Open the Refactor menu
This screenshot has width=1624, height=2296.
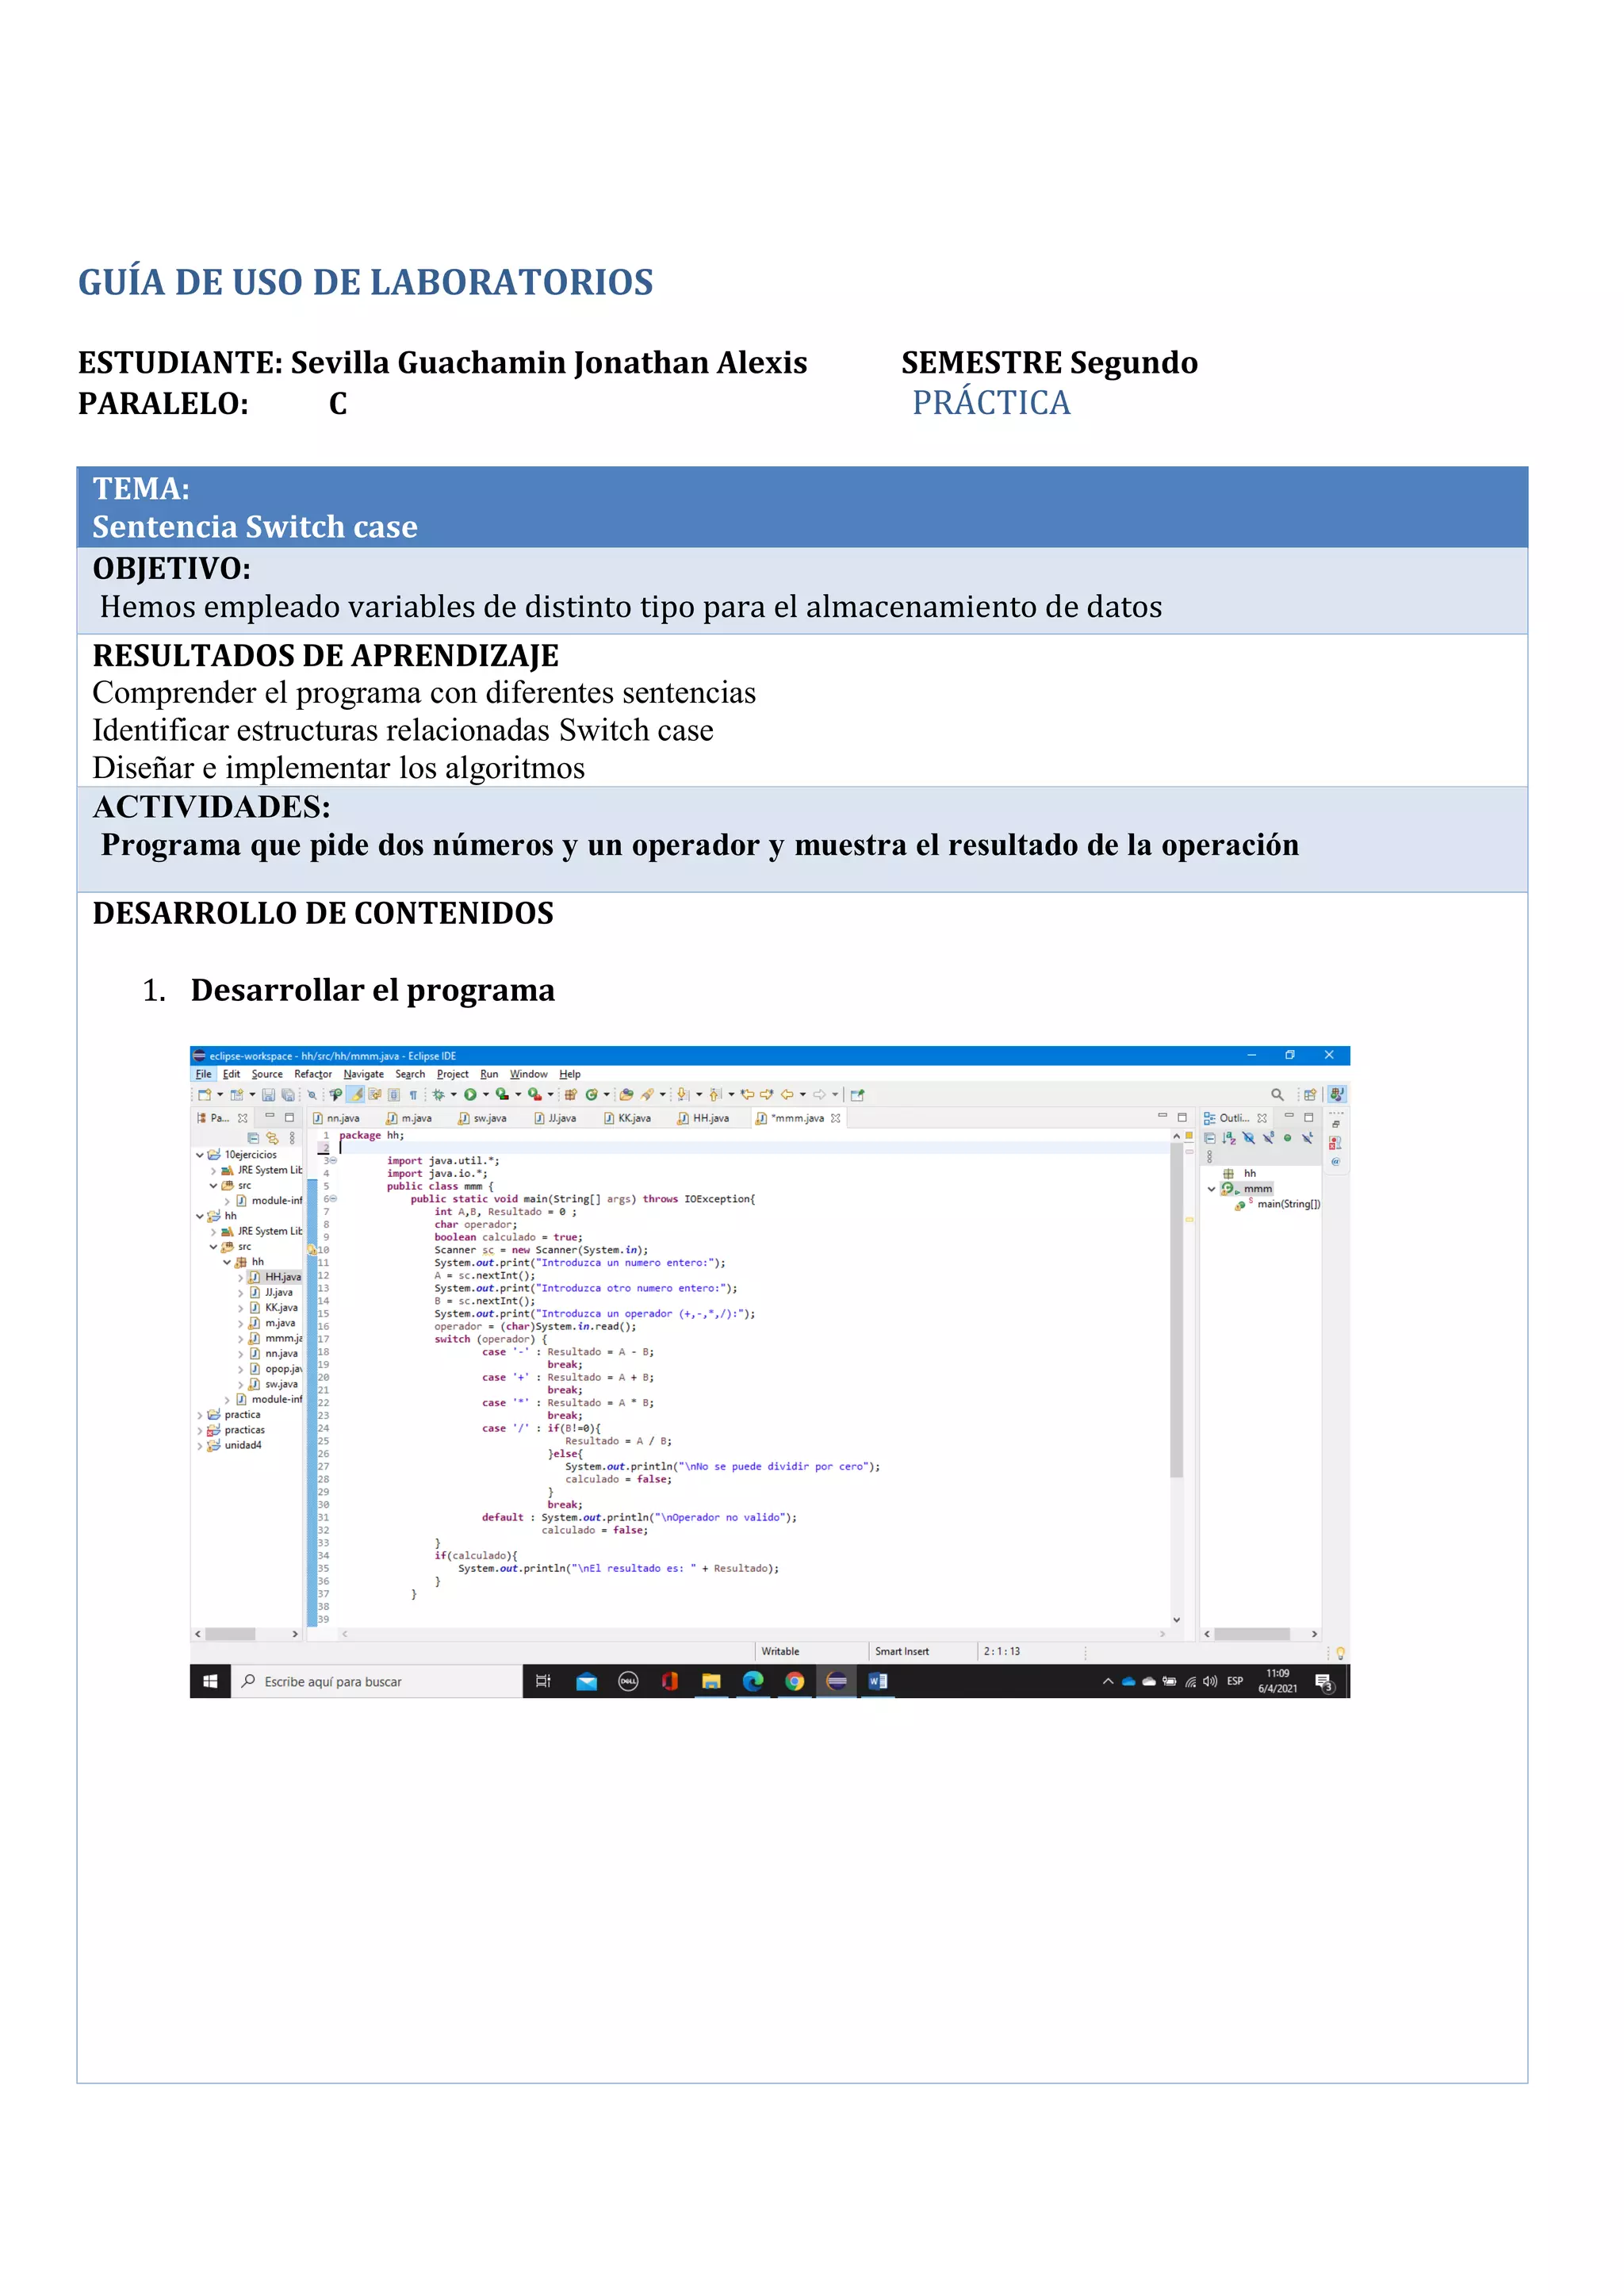[312, 1074]
